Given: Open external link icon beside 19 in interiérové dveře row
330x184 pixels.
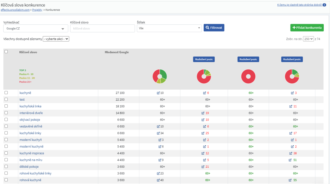Looking at the screenshot, I should [203, 113].
